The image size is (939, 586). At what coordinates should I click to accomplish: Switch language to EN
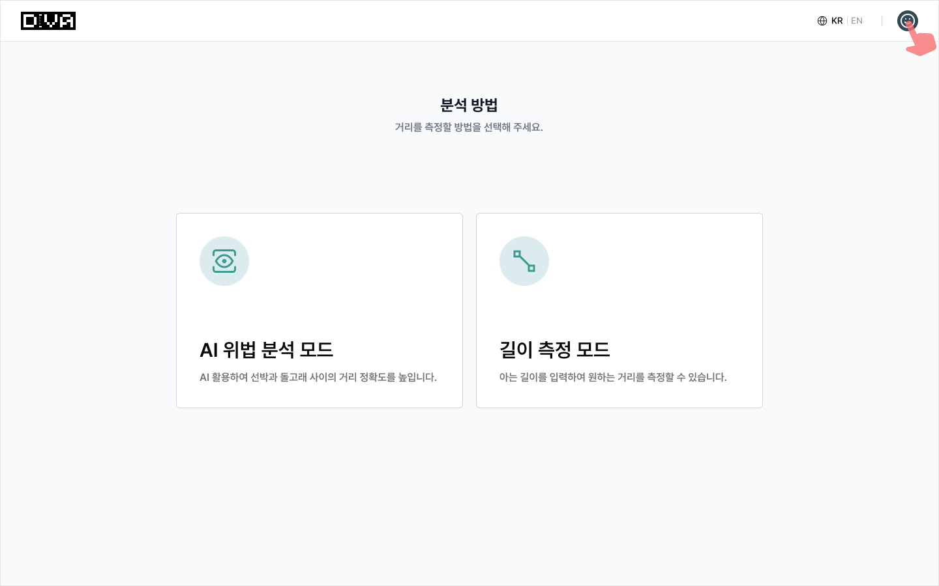pos(857,21)
